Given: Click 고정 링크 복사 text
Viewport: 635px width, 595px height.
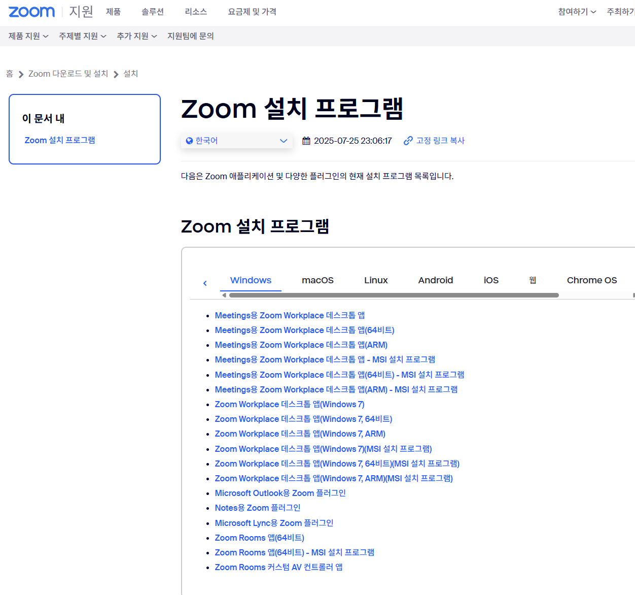Looking at the screenshot, I should pos(440,141).
